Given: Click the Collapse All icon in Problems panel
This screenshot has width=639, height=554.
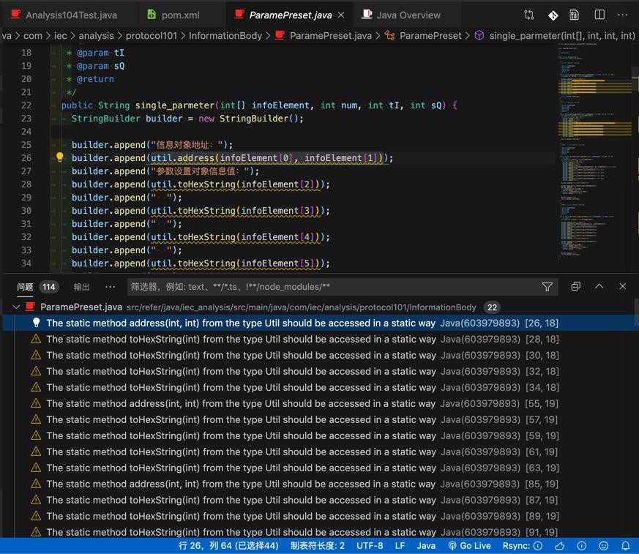Looking at the screenshot, I should (x=575, y=286).
